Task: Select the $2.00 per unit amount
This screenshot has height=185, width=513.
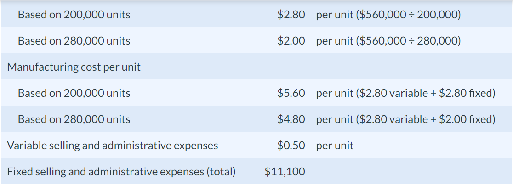Action: tap(291, 41)
